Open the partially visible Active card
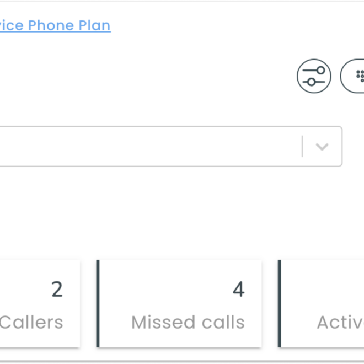Viewport: 364px width, 364px height. (323, 304)
